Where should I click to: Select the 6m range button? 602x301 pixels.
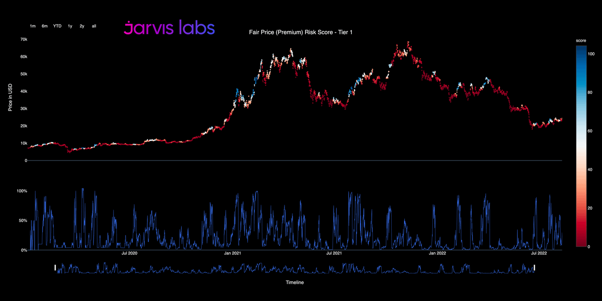pos(45,26)
